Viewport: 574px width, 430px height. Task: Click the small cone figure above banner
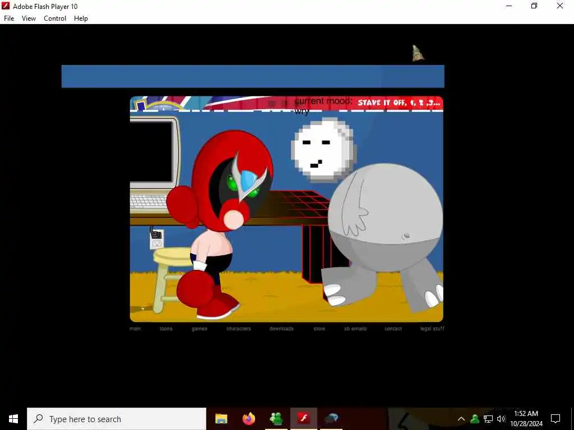pyautogui.click(x=418, y=53)
